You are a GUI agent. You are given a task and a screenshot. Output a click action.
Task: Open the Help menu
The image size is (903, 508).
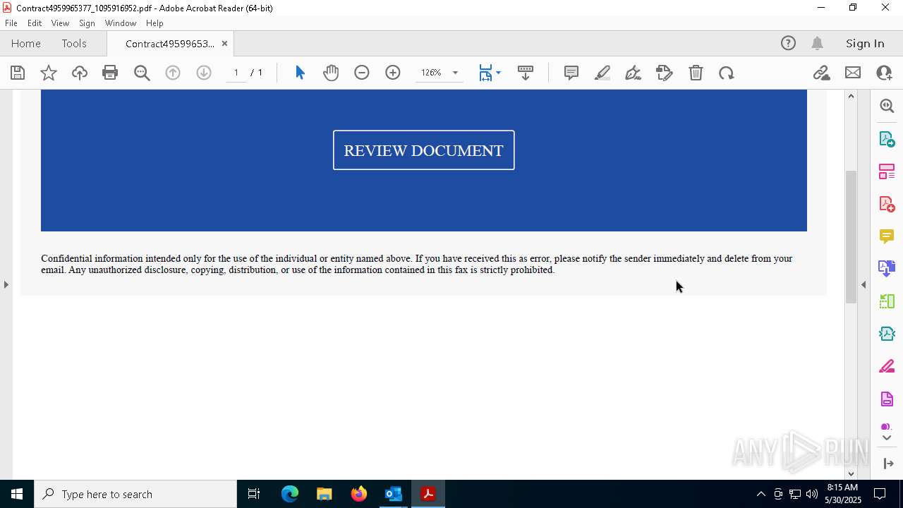coord(154,23)
